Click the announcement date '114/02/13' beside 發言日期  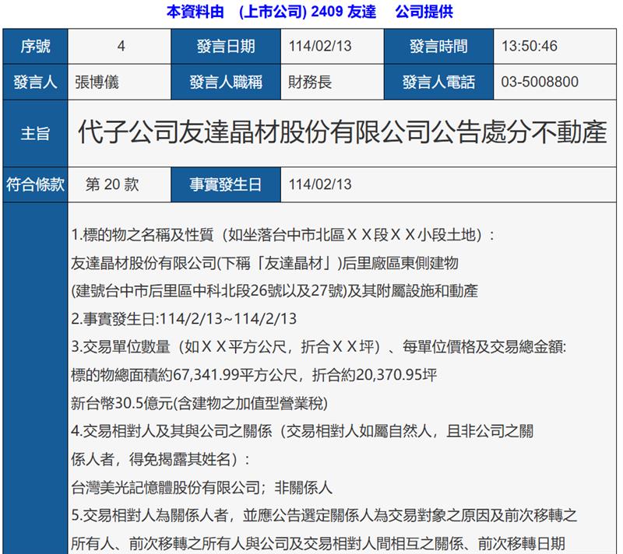pos(320,46)
